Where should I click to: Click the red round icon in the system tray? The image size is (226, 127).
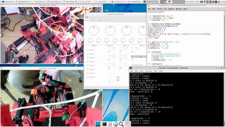click(x=216, y=2)
